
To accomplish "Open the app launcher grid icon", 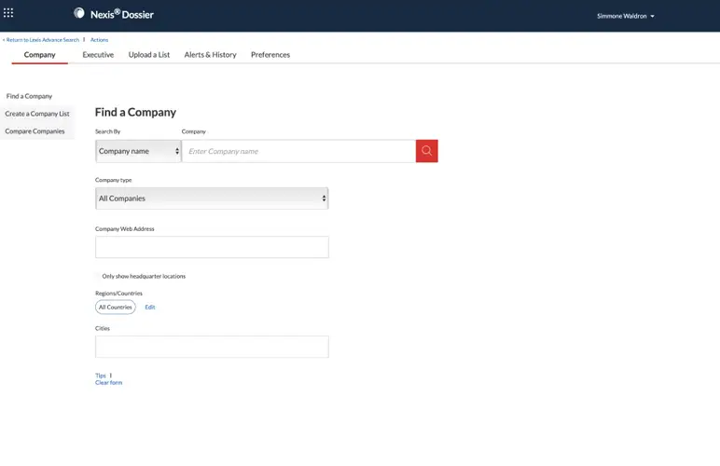I will pos(8,13).
